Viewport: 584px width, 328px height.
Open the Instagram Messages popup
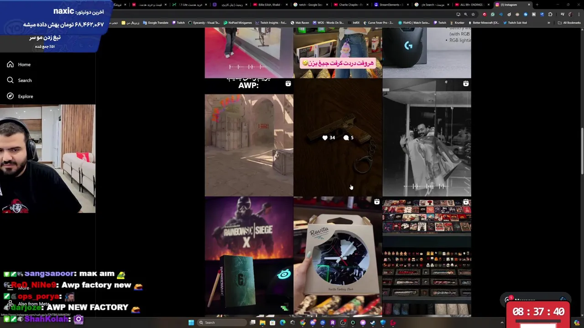pyautogui.click(x=536, y=300)
